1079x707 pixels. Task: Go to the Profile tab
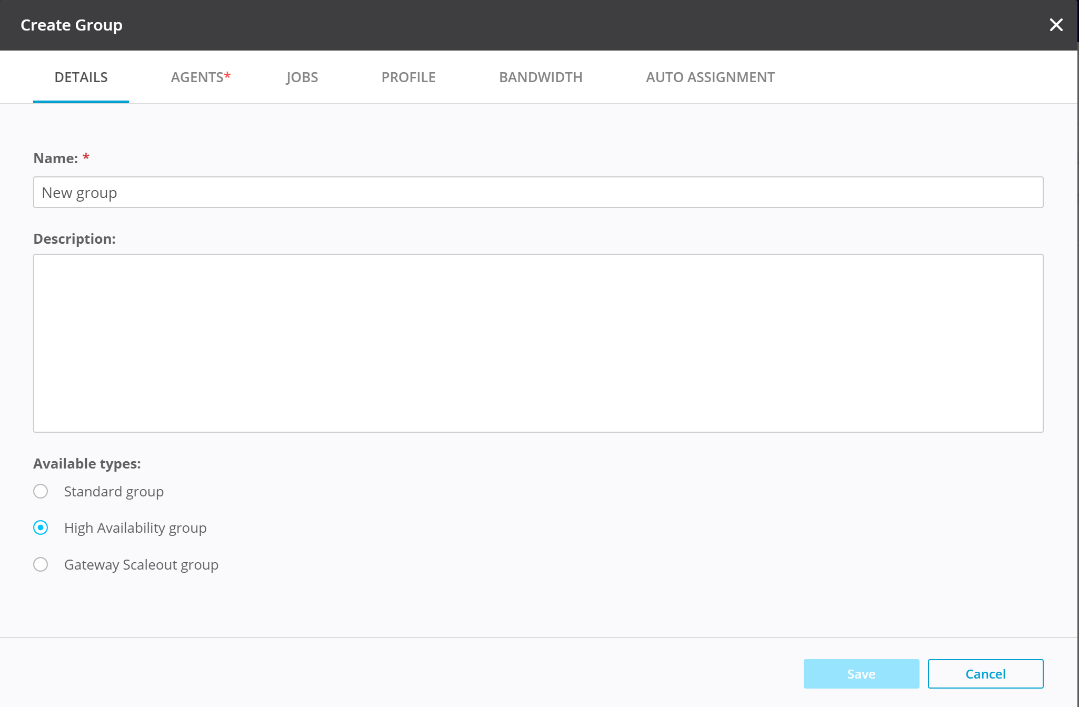pyautogui.click(x=408, y=77)
